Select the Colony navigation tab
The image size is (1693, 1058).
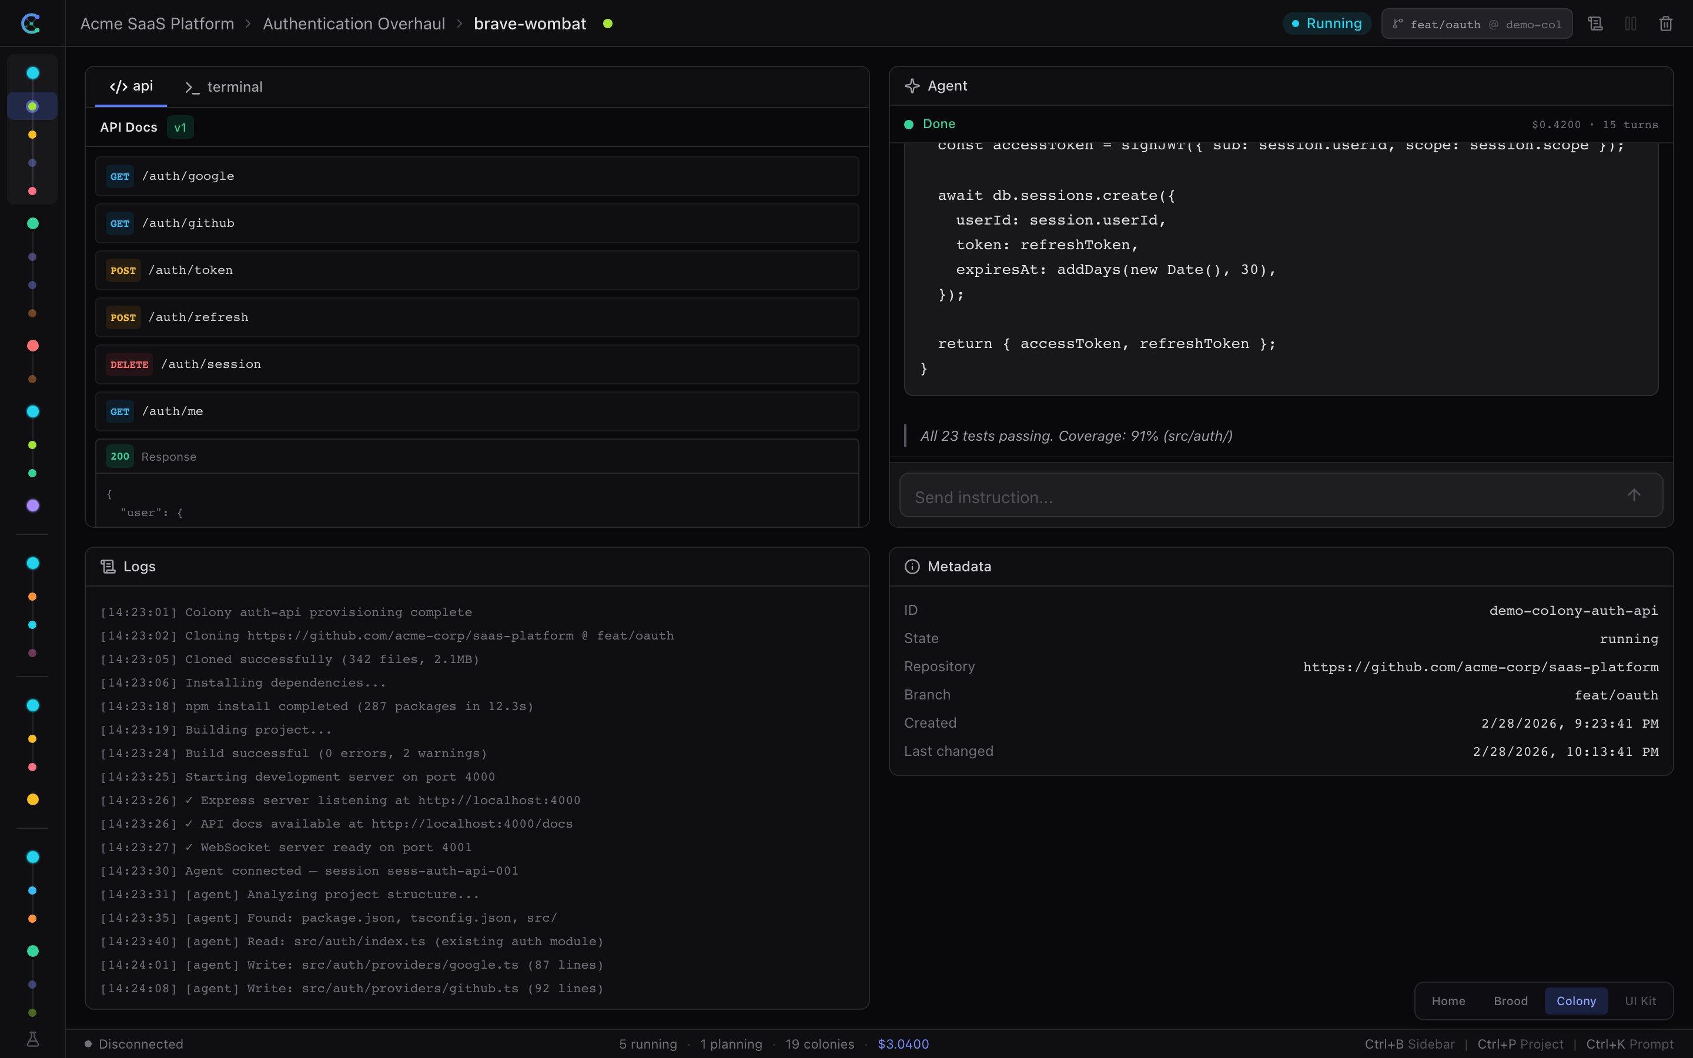tap(1575, 1000)
